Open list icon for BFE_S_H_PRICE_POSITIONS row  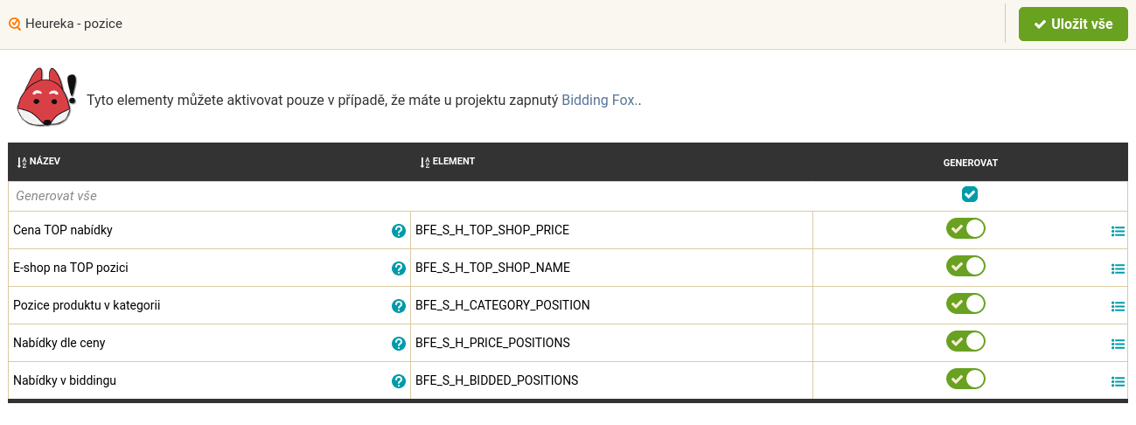(1118, 345)
